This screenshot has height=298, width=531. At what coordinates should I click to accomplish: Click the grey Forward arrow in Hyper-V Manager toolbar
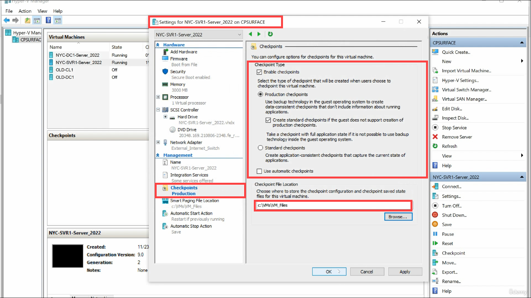(16, 20)
